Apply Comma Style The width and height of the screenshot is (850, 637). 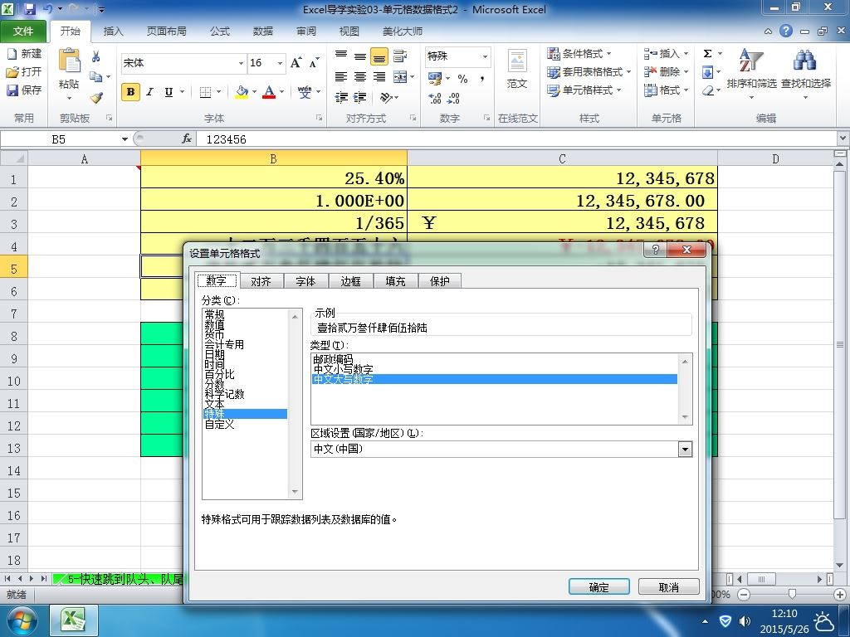click(x=481, y=79)
